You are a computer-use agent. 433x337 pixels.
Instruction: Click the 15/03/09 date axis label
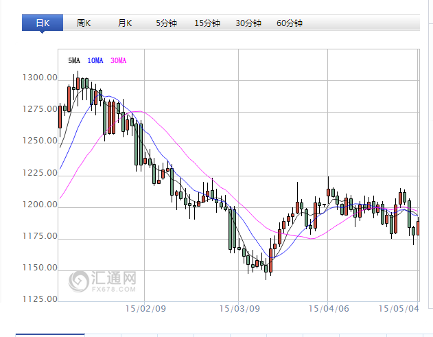pos(238,310)
